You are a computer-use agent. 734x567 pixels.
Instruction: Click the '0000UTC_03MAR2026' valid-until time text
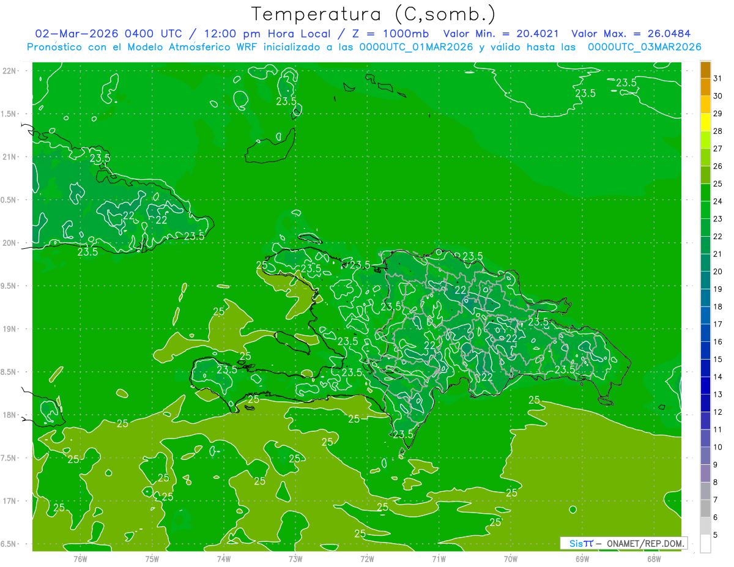(644, 46)
